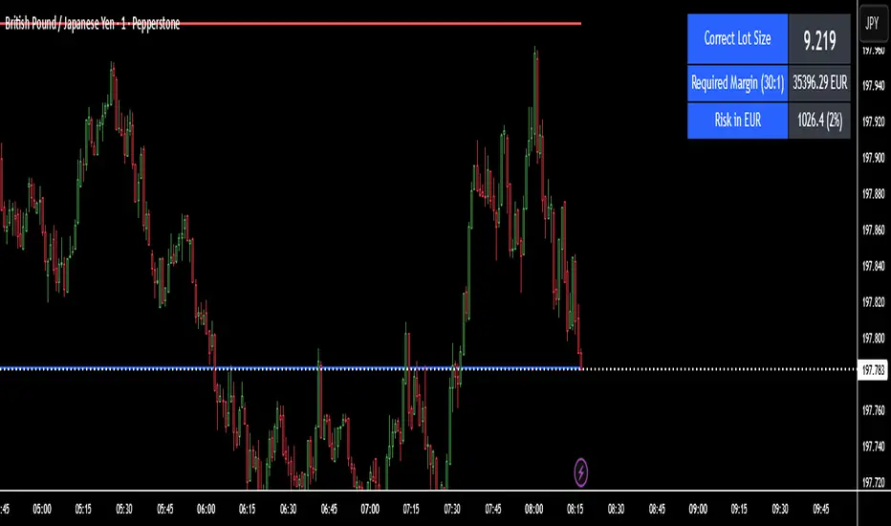
Task: Click the 197.720 price axis label
Action: point(874,482)
